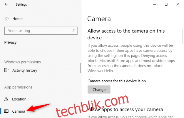
Task: Click the Allow apps to access your camera heading
Action: [125, 110]
